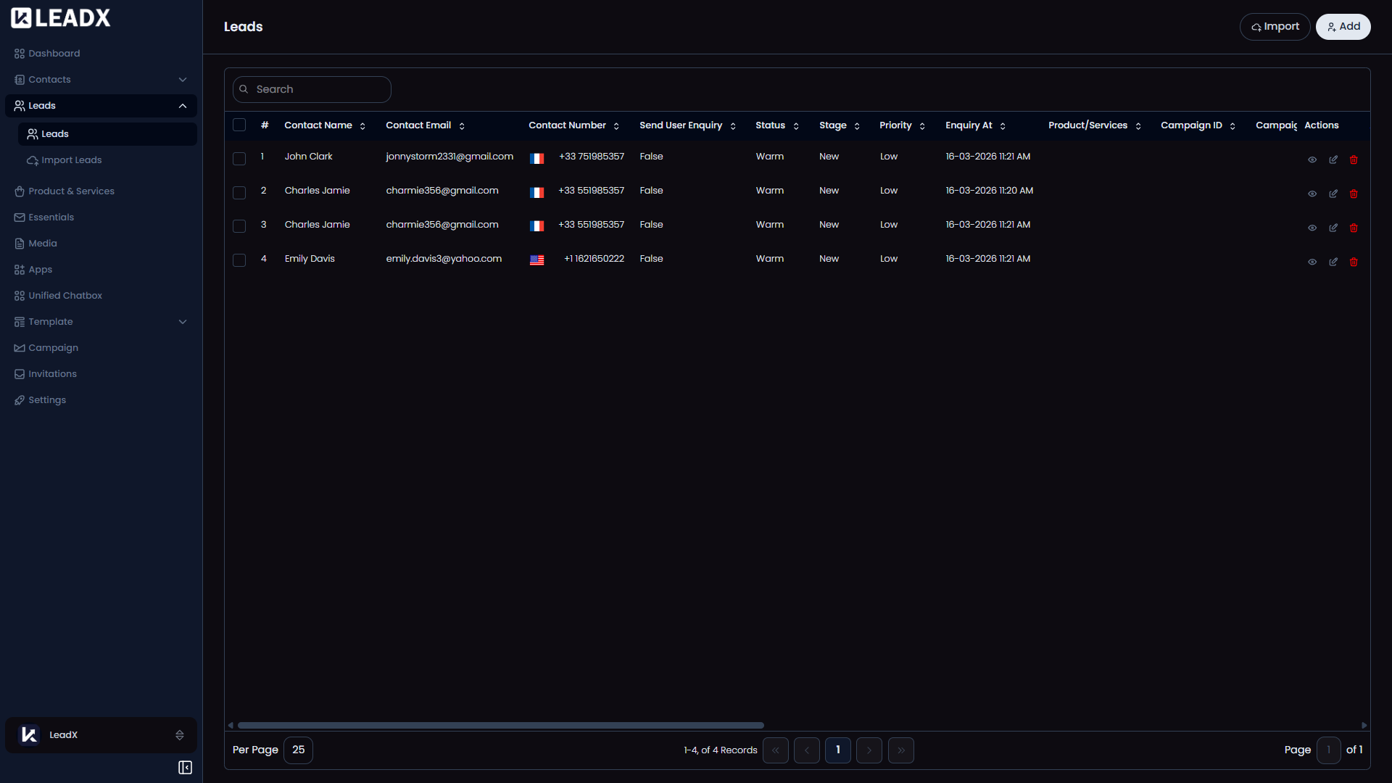
Task: Navigate to Campaign in sidebar
Action: [x=53, y=348]
